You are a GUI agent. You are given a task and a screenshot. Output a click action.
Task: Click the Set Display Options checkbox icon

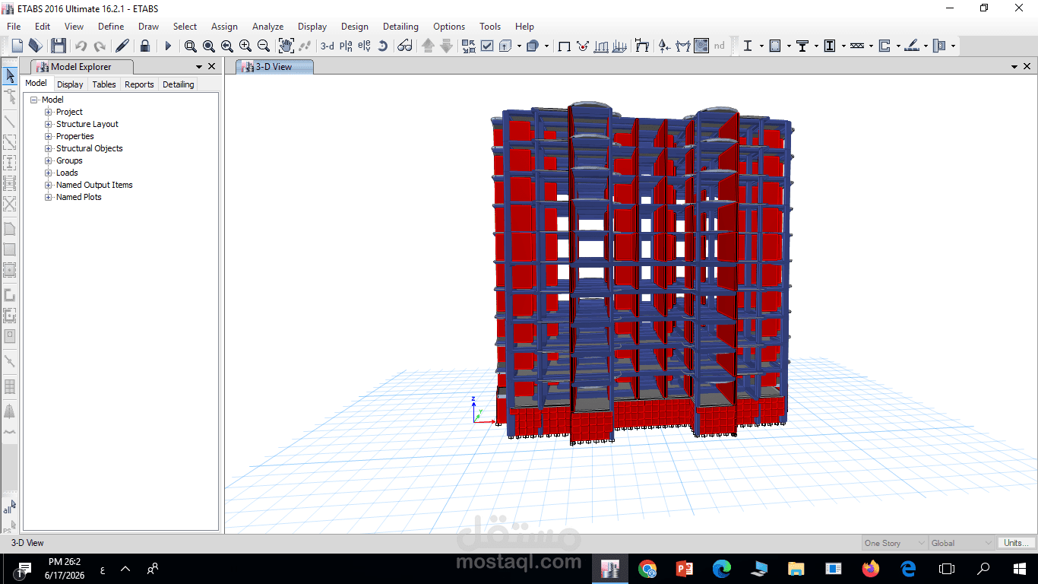click(487, 46)
